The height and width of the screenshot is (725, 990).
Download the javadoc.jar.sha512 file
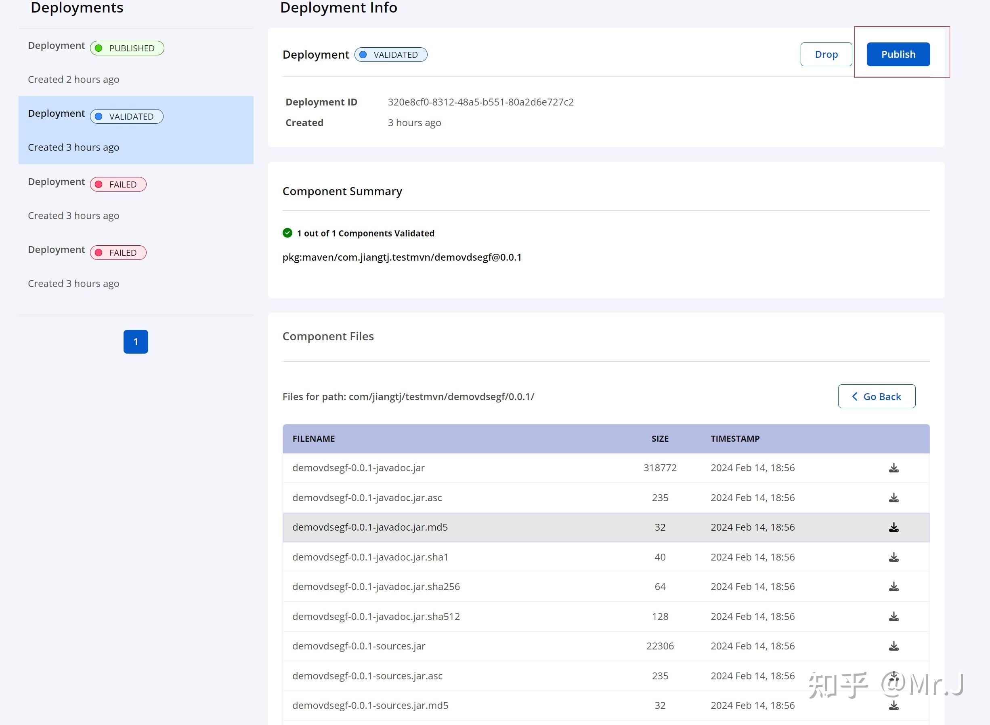[894, 617]
